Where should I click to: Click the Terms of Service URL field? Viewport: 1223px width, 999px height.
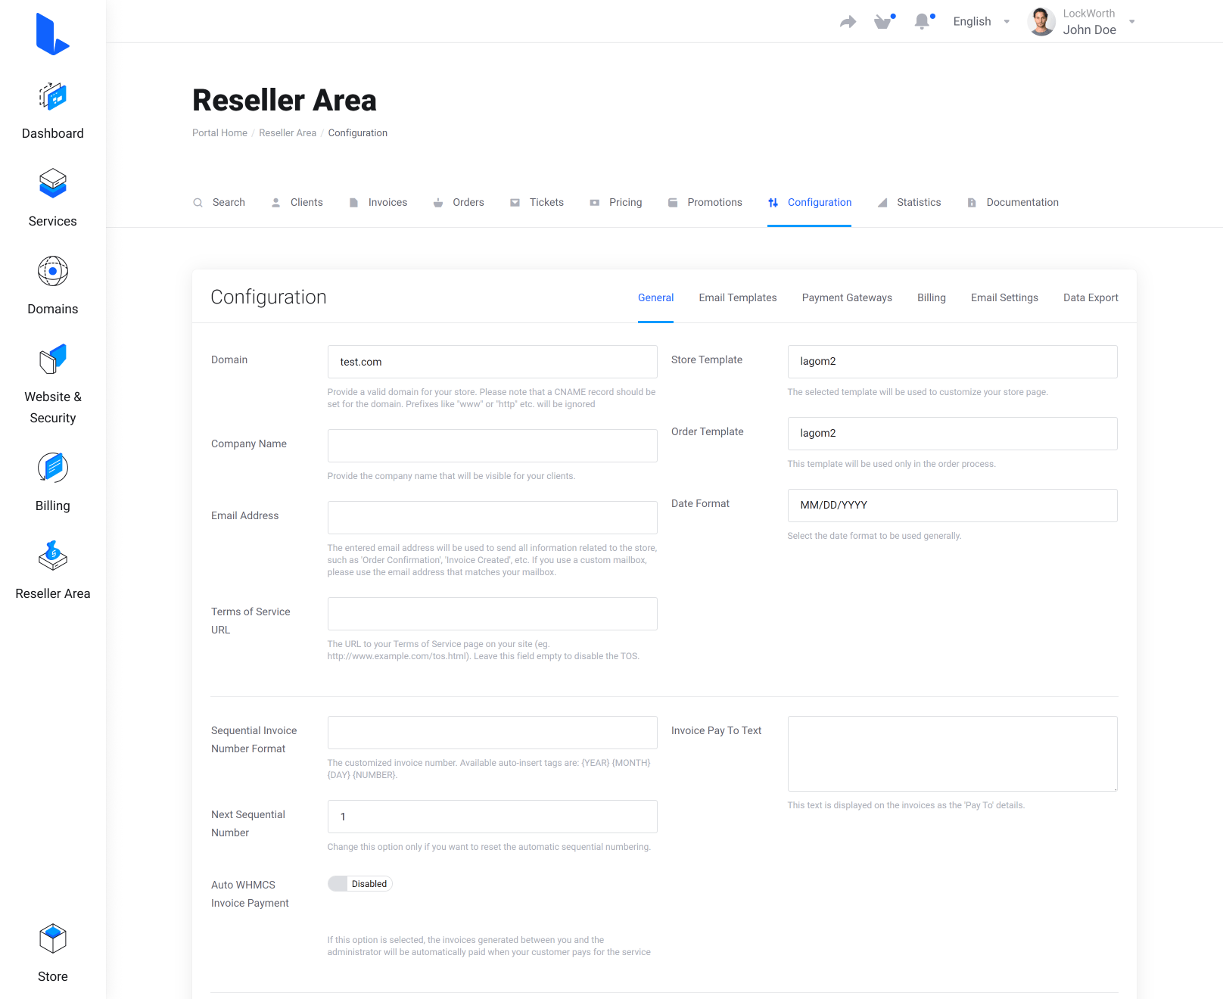point(492,614)
